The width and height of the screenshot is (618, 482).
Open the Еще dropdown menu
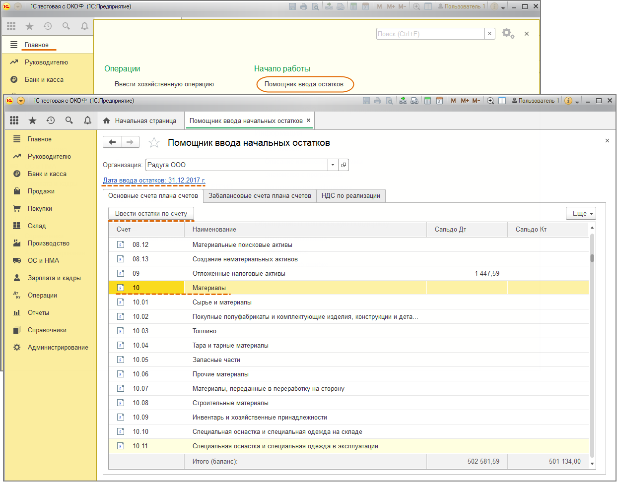[x=580, y=213]
